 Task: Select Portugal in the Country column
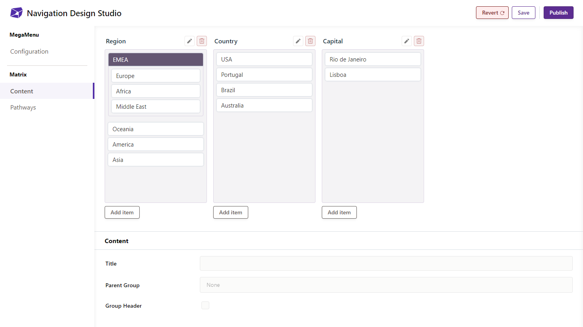coord(264,74)
